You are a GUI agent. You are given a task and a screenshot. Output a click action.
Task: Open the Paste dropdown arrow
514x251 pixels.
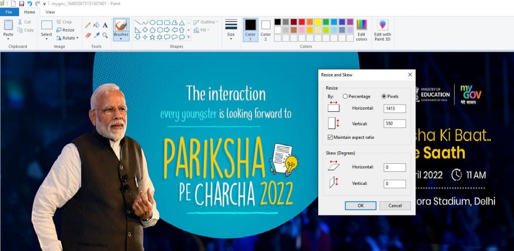coord(8,39)
